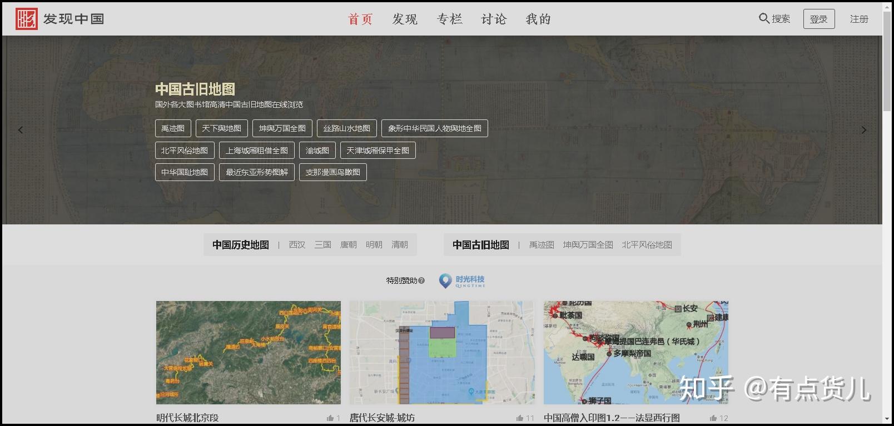Screen dimensions: 894x426
Task: Open the 天津城厢保甲全图 tag button
Action: pos(378,151)
